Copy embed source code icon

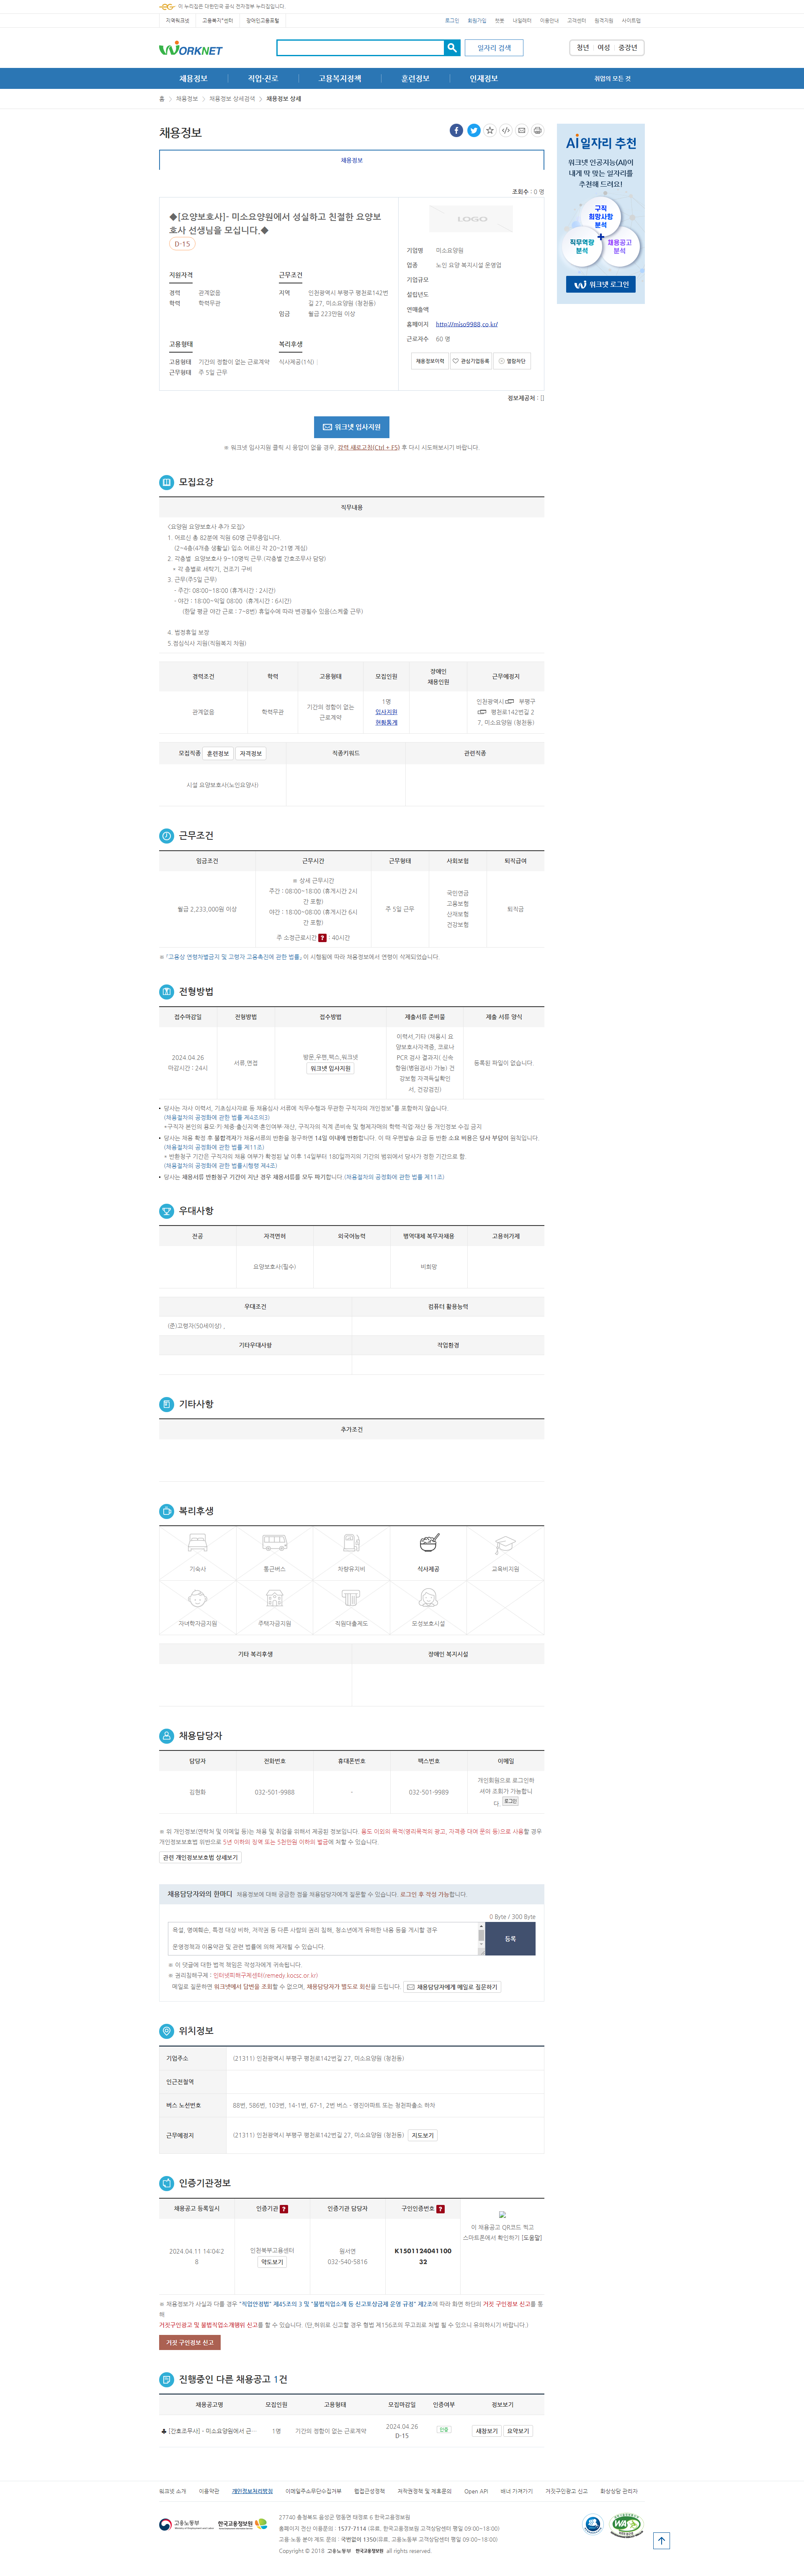pyautogui.click(x=505, y=131)
